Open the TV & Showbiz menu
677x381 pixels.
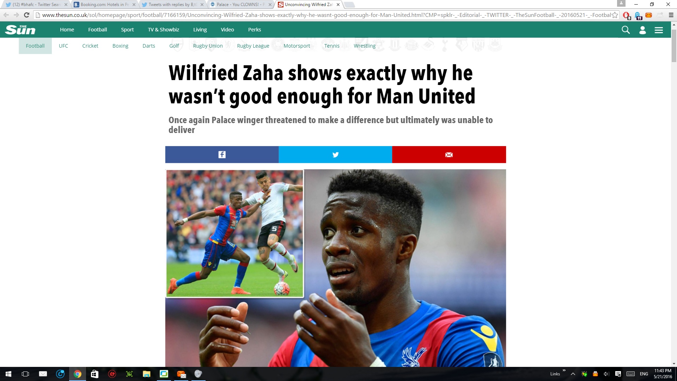pyautogui.click(x=164, y=30)
